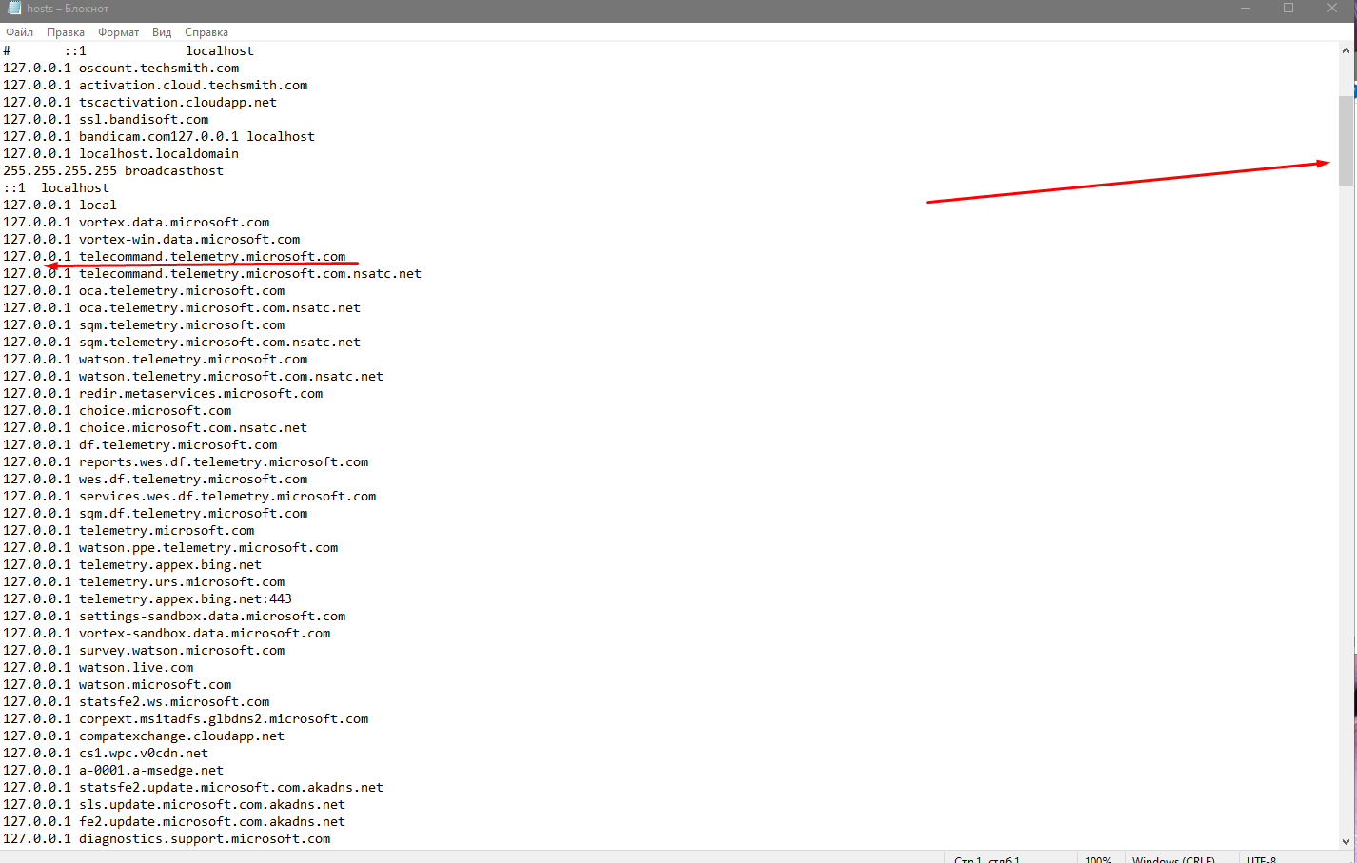Viewport: 1357px width, 863px height.
Task: Open the Справка menu
Action: coord(206,32)
